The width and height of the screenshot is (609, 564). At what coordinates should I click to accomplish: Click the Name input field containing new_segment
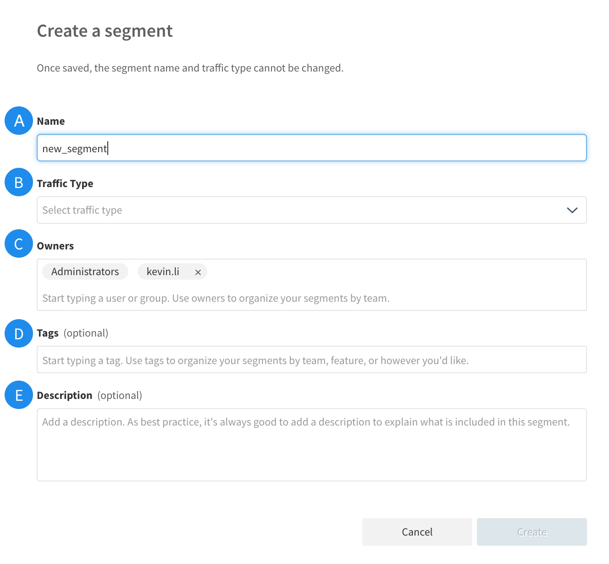(312, 148)
